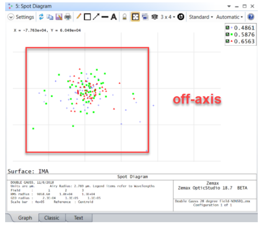Screen dimensions: 270x225
Task: Disable the 0.6563 wavelength legend box
Action: tap(228, 41)
